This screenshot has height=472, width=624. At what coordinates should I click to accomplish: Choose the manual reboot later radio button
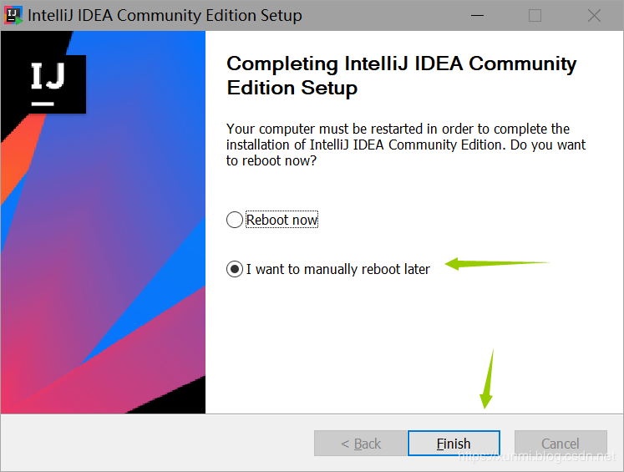pyautogui.click(x=235, y=269)
